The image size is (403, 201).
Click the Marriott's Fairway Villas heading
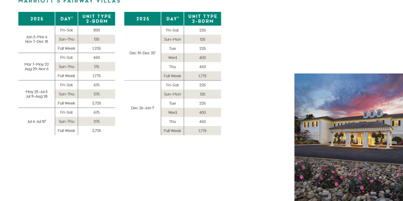pyautogui.click(x=69, y=1)
